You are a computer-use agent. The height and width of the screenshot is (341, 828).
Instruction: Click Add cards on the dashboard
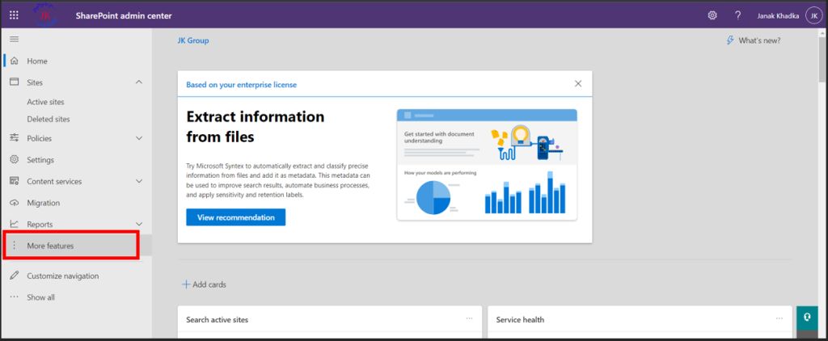tap(204, 284)
